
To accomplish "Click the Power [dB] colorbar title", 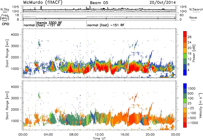I will click(x=194, y=53).
